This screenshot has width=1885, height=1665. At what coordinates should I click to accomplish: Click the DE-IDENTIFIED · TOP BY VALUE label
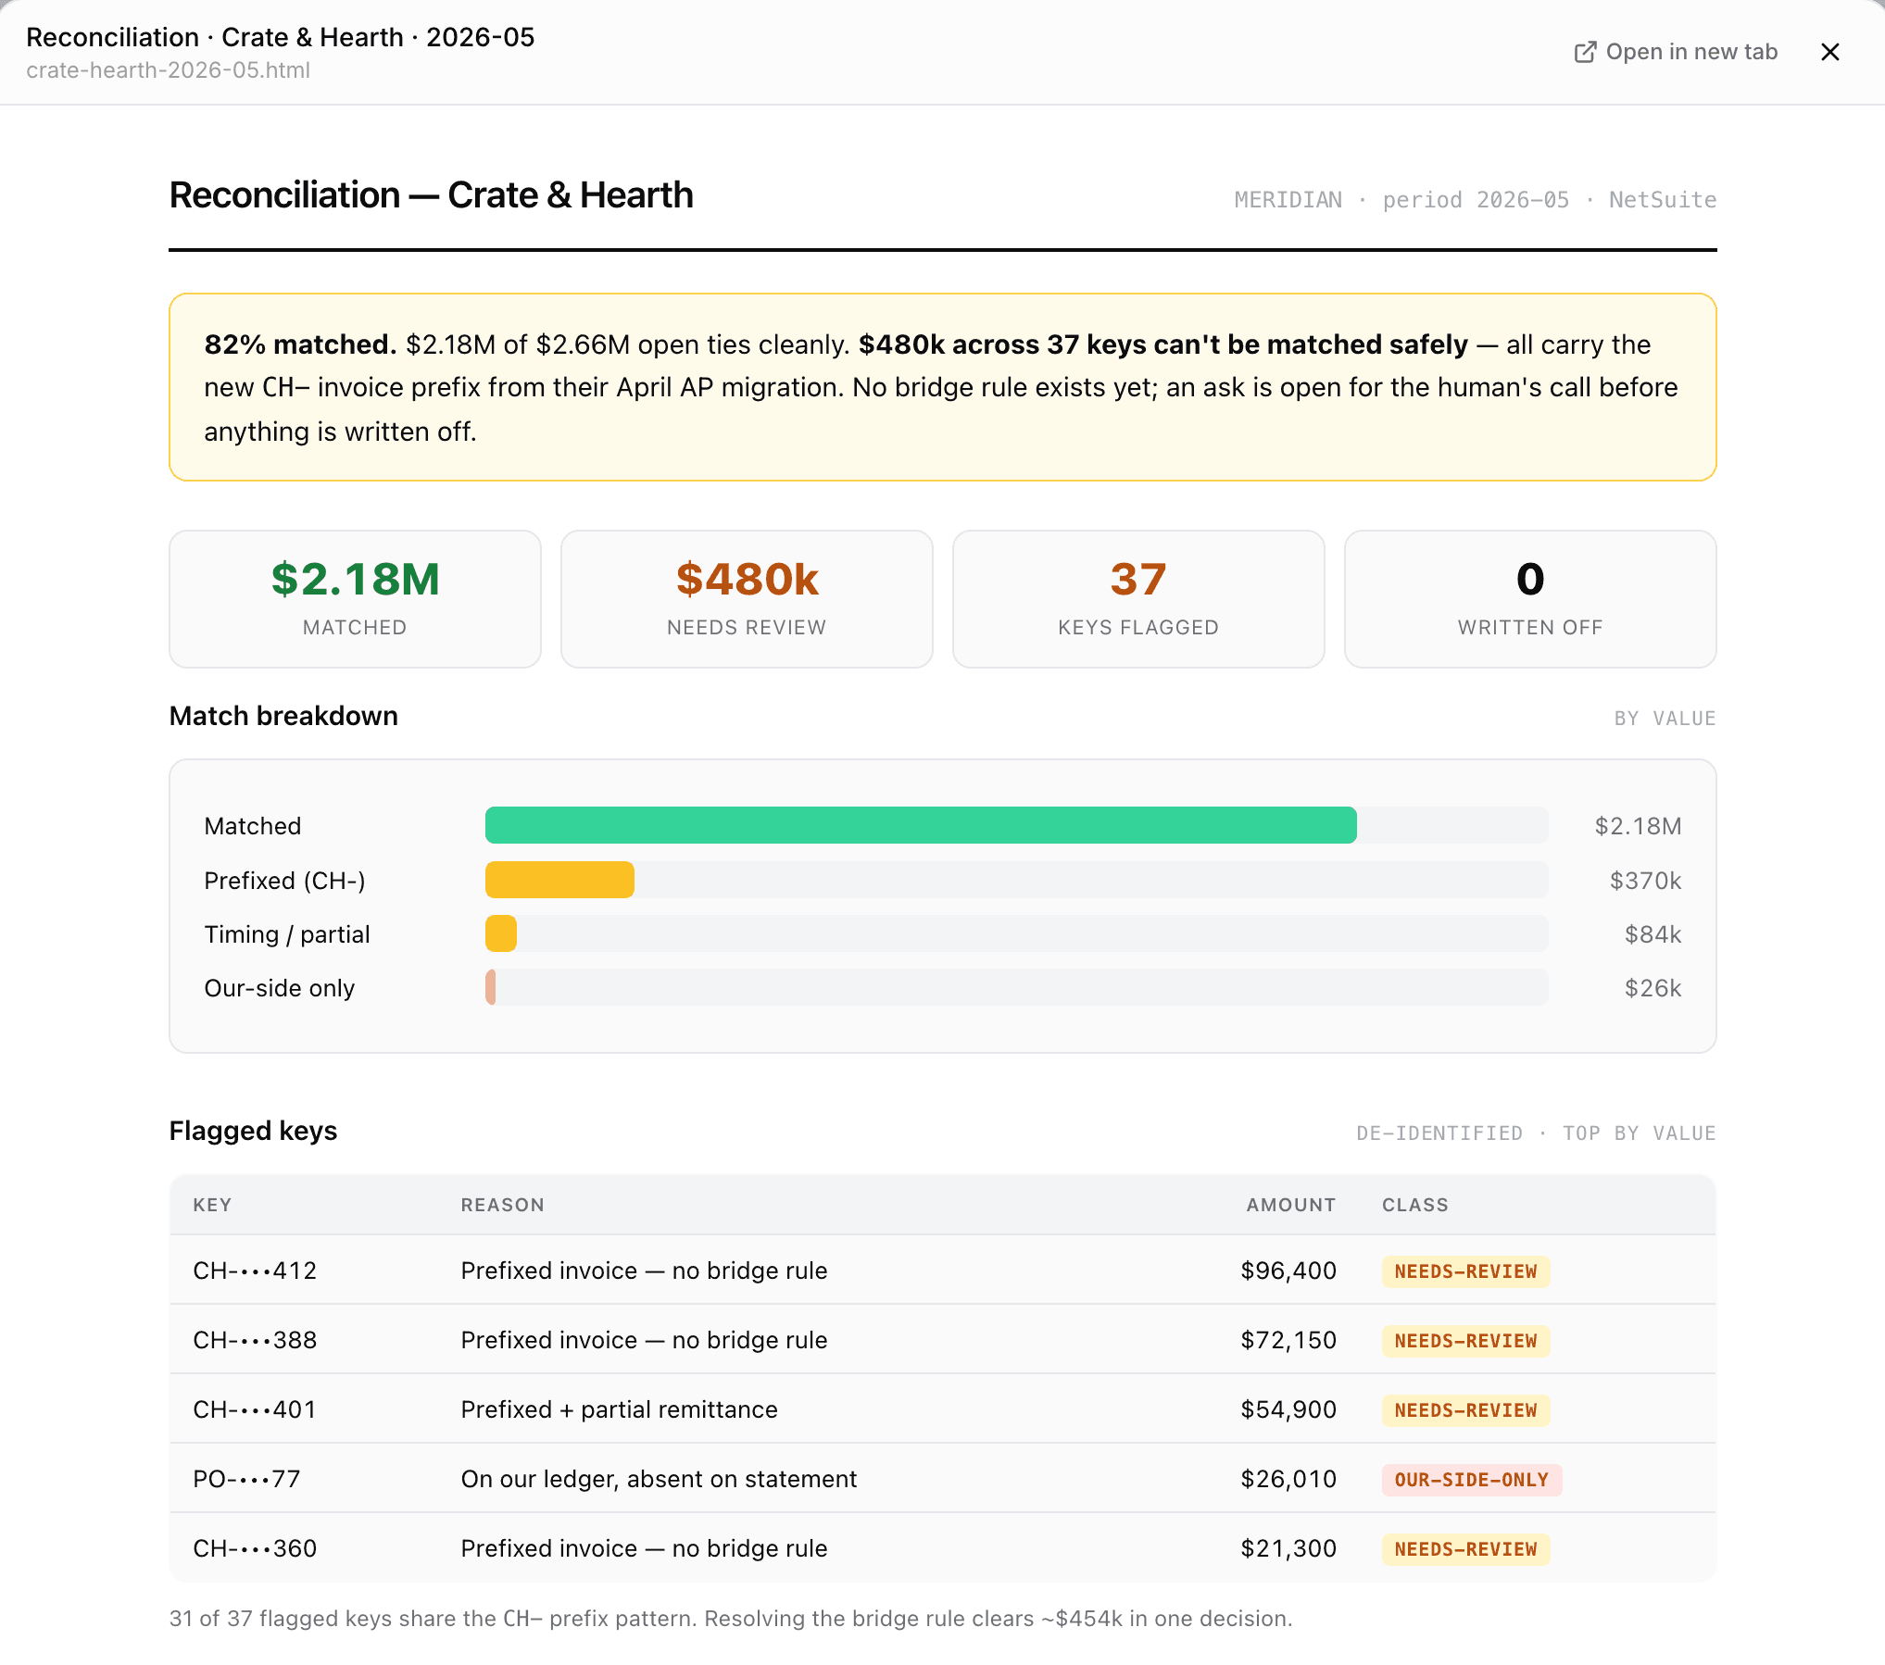(x=1536, y=1133)
